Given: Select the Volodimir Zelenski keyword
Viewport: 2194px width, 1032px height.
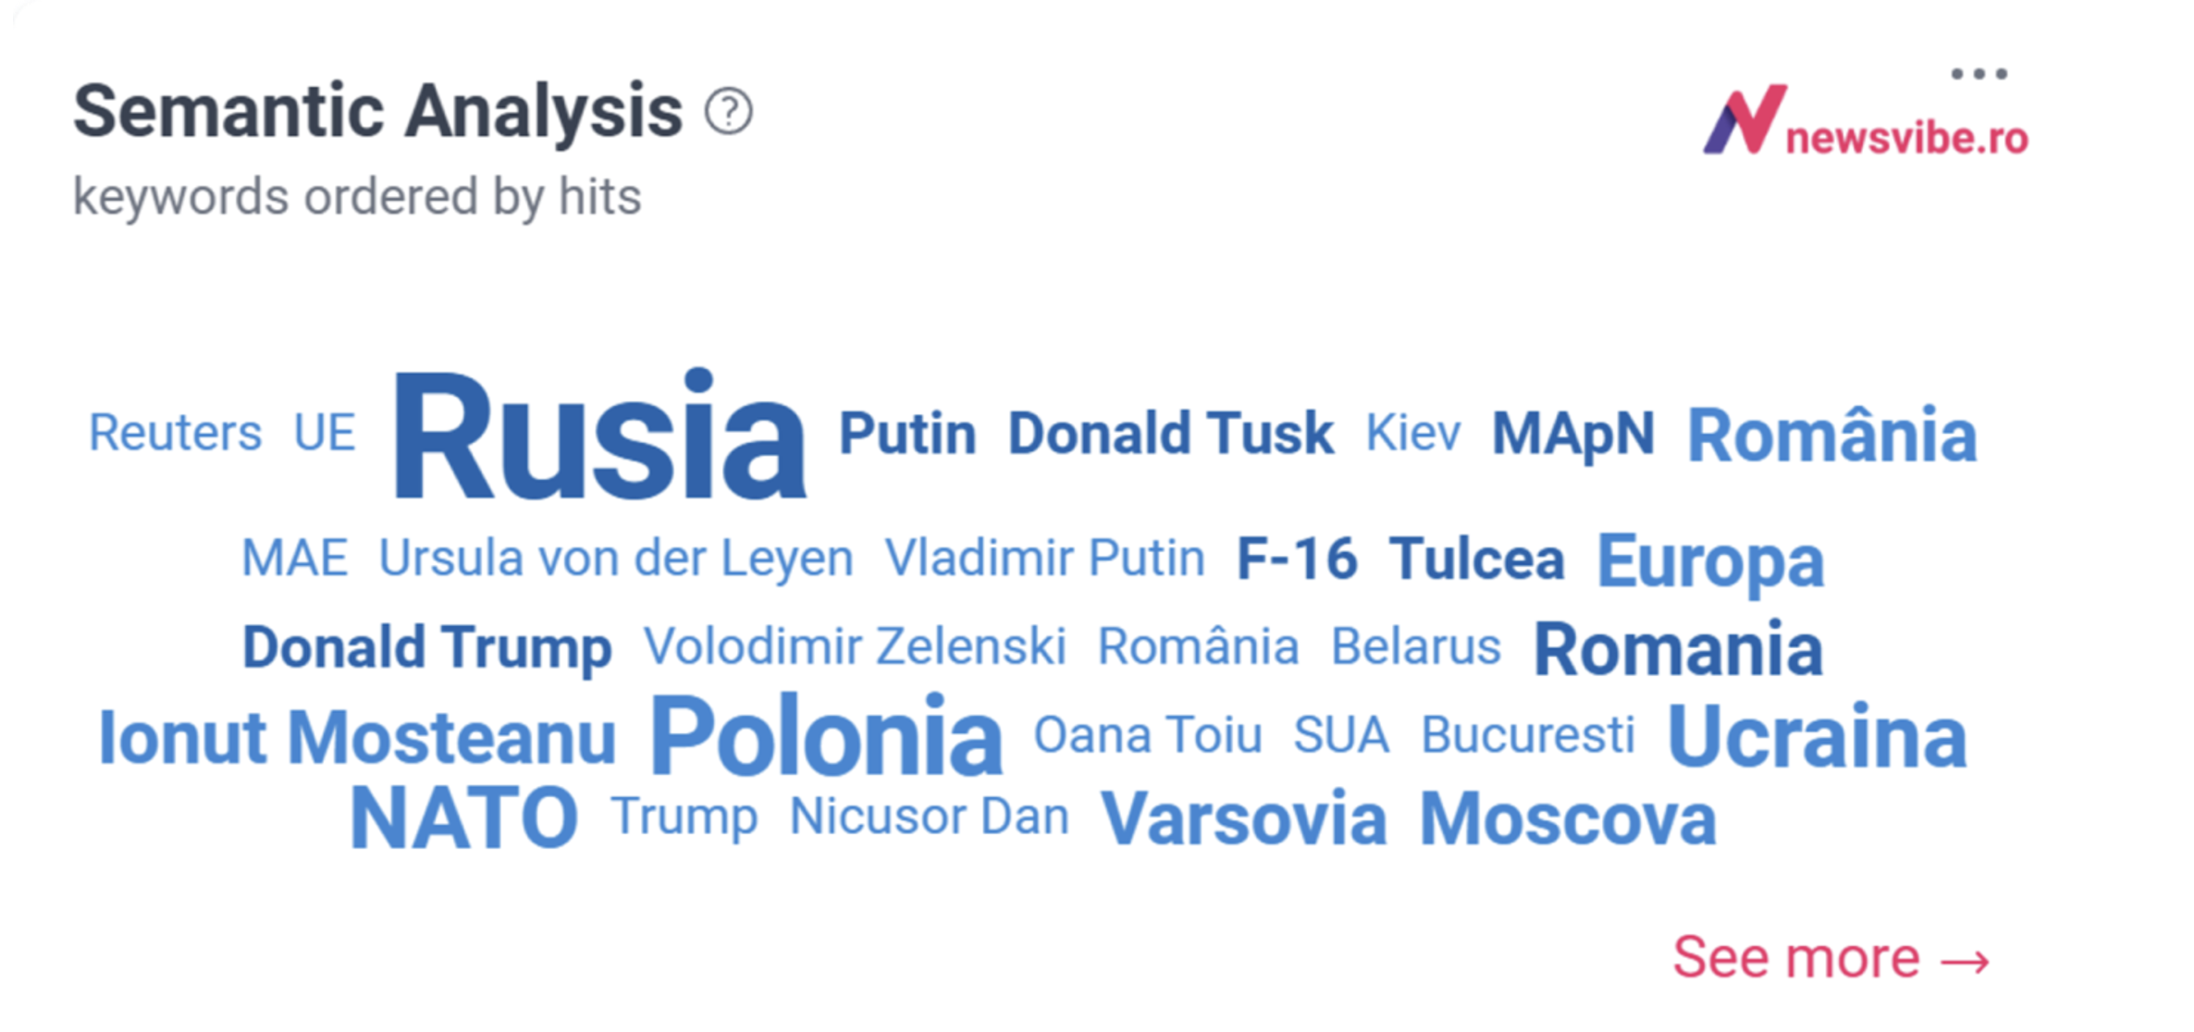Looking at the screenshot, I should pos(855,645).
